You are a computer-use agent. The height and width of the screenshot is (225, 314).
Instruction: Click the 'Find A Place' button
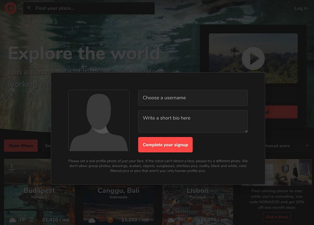click(x=277, y=217)
